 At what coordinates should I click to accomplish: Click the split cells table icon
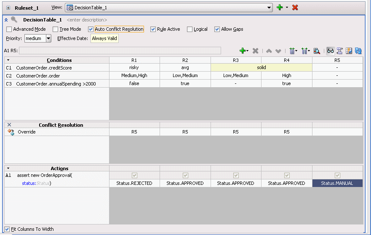[305, 51]
